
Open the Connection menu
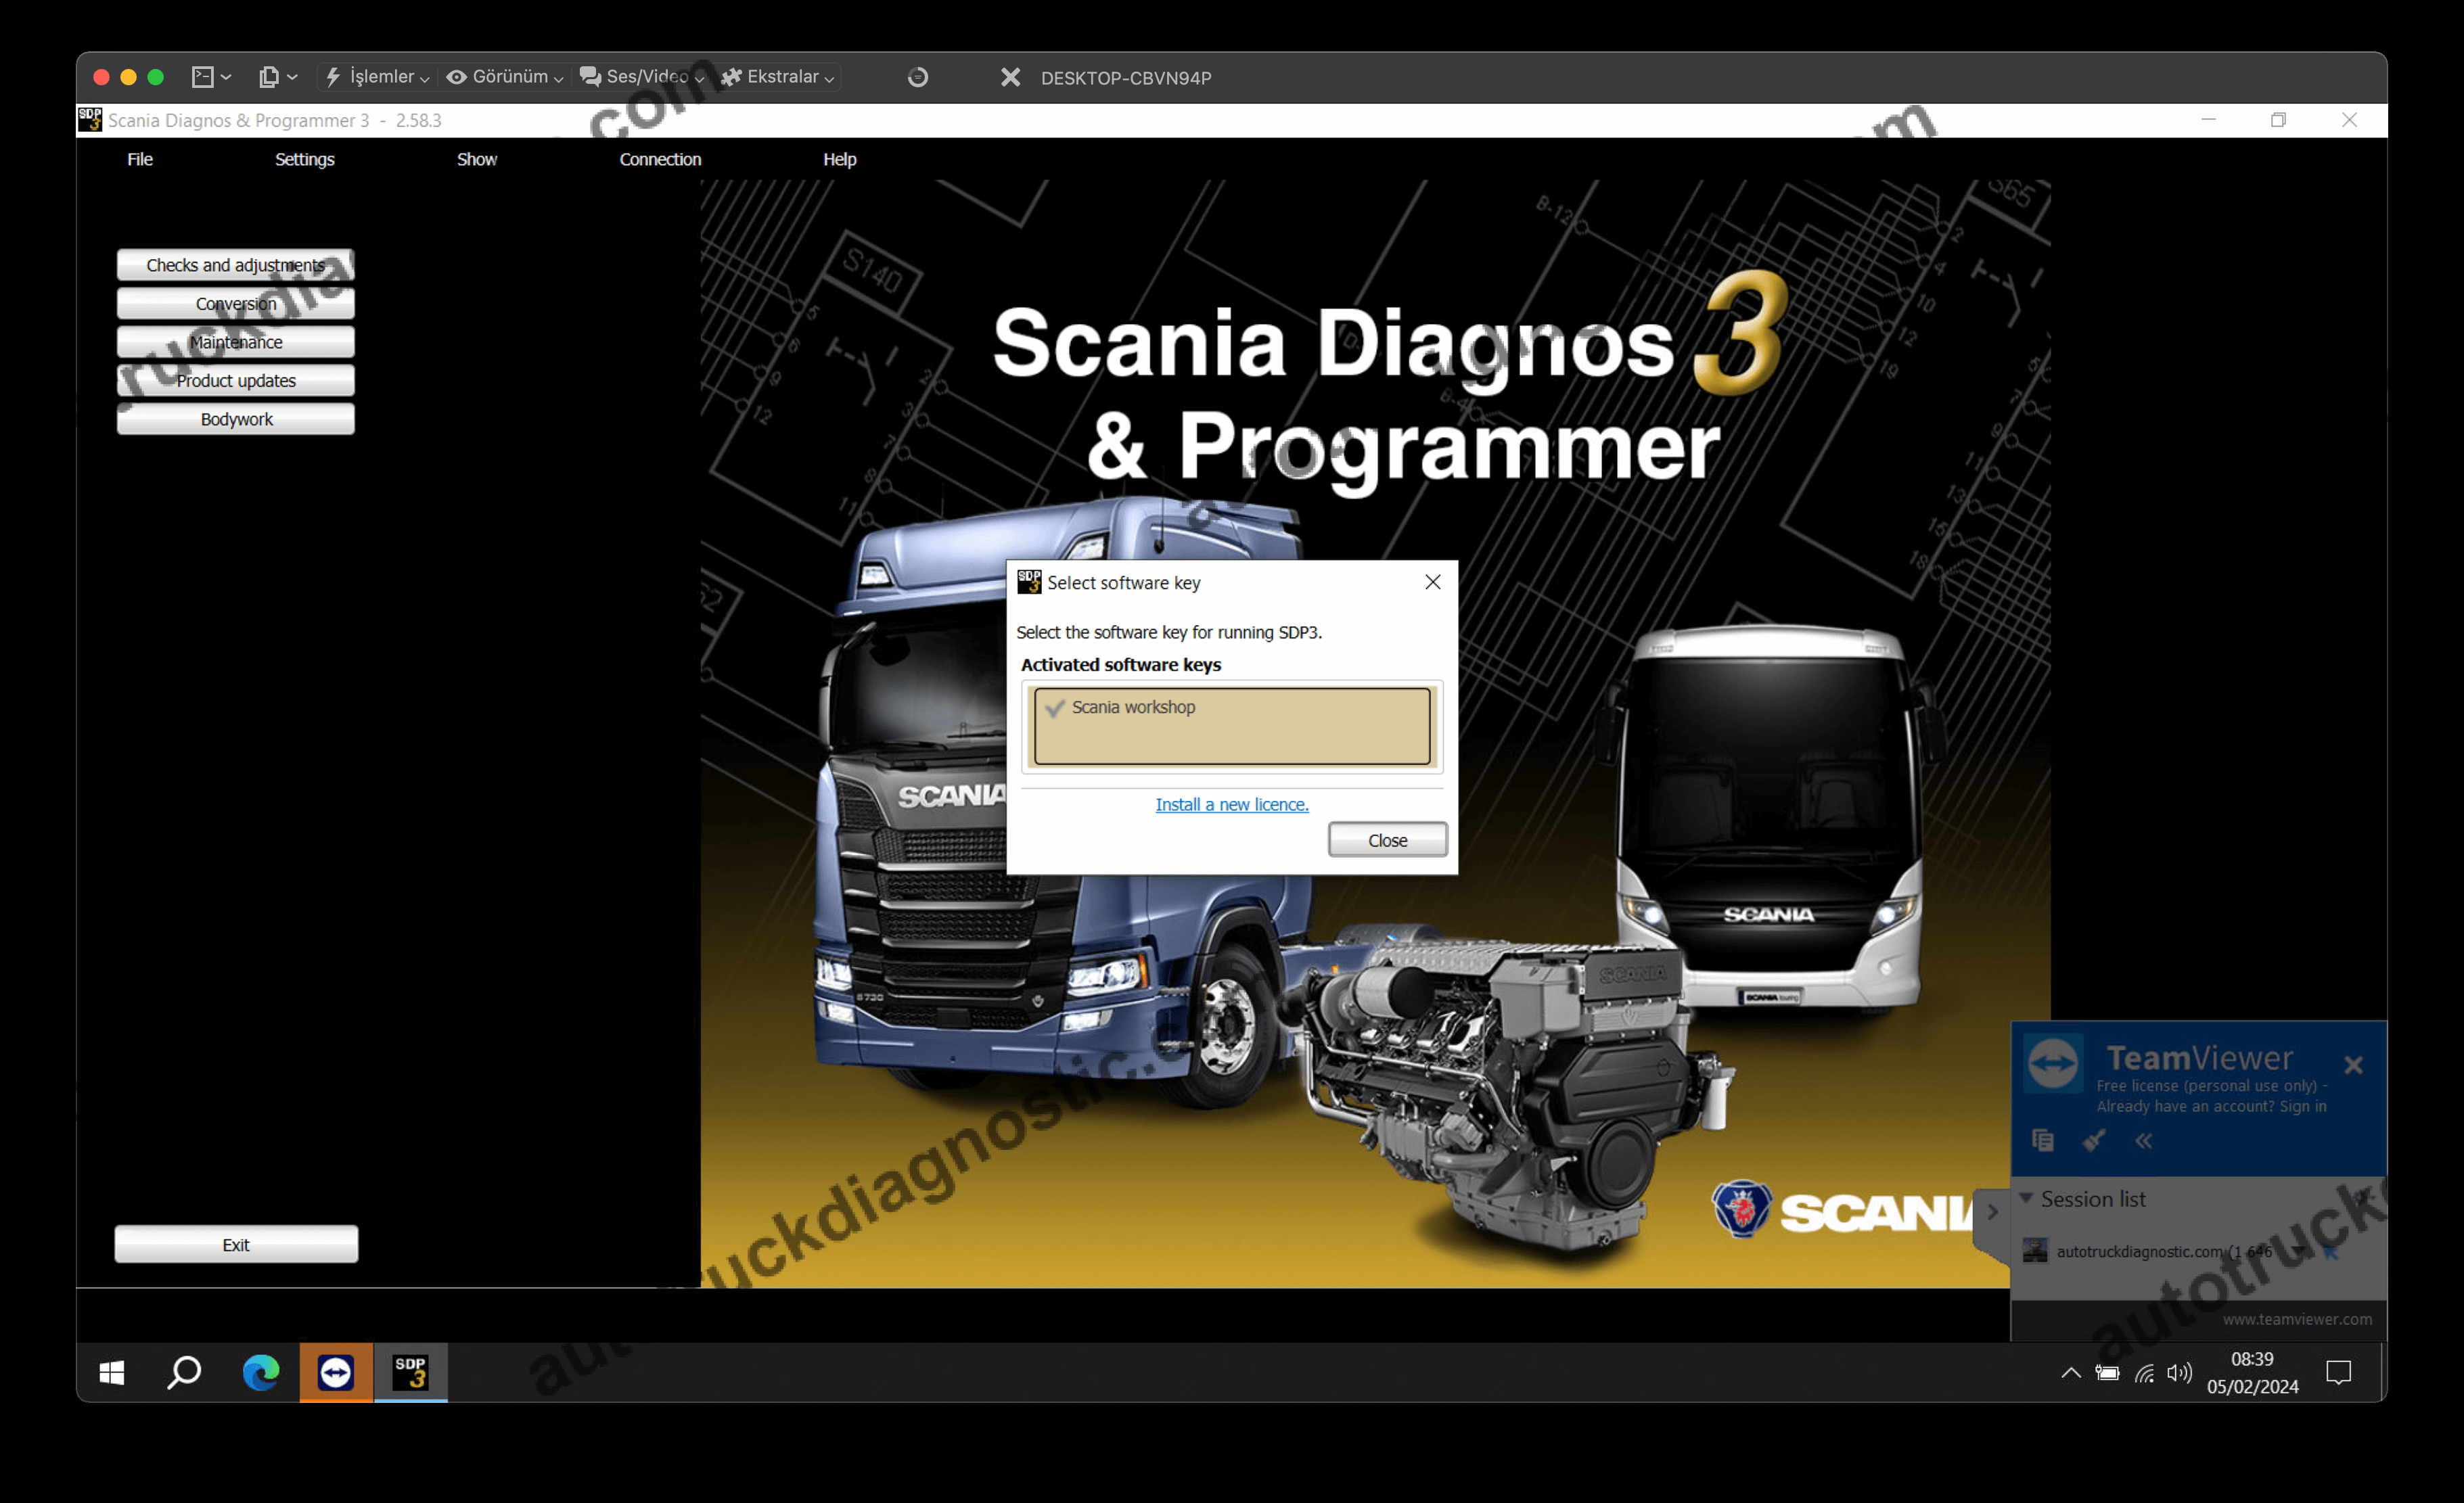[660, 159]
